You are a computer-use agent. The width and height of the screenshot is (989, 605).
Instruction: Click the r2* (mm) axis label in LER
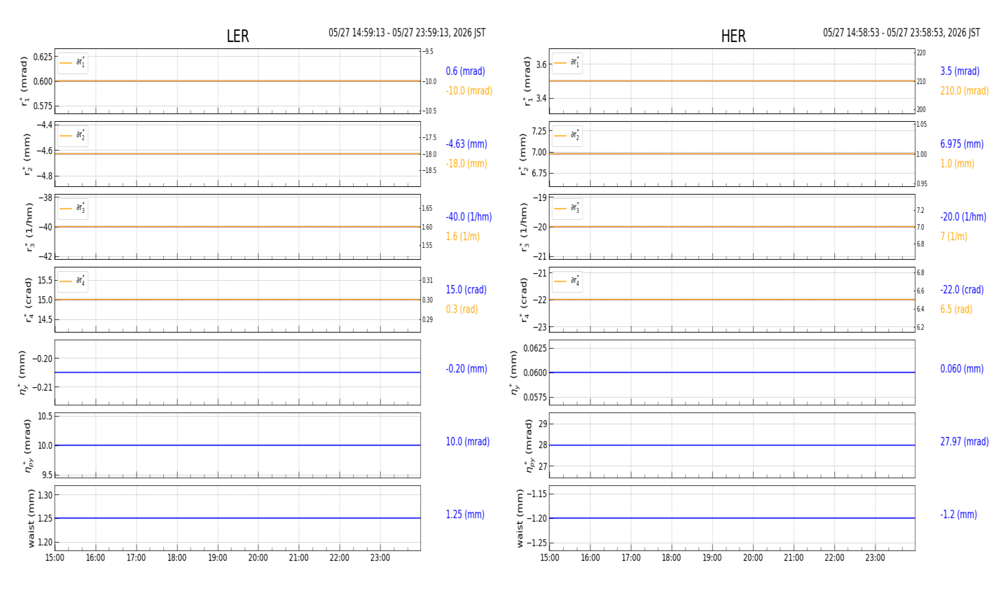pyautogui.click(x=27, y=154)
